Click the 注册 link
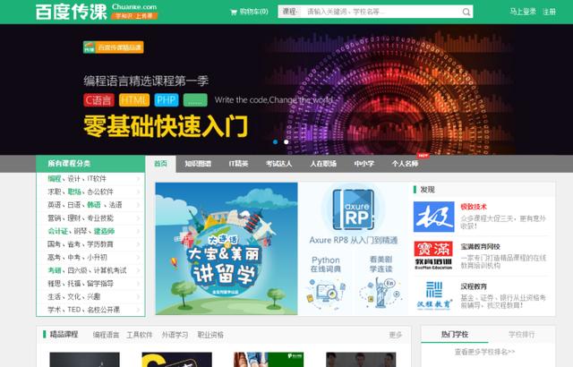573x367 pixels. pos(549,12)
